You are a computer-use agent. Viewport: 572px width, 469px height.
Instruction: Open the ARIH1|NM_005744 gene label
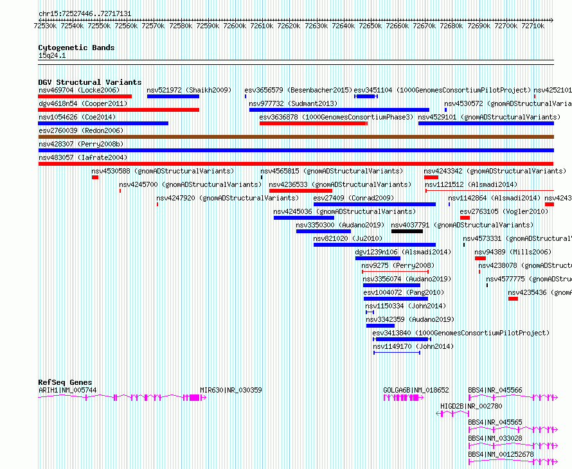67,390
